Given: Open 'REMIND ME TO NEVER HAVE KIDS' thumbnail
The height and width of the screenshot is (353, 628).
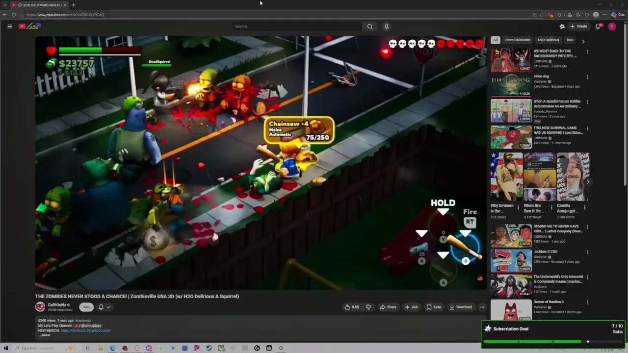Looking at the screenshot, I should (x=511, y=235).
